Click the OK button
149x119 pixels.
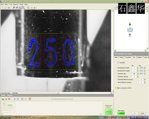[x=134, y=113]
